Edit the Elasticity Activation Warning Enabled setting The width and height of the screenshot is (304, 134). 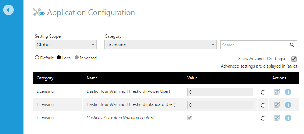277,118
